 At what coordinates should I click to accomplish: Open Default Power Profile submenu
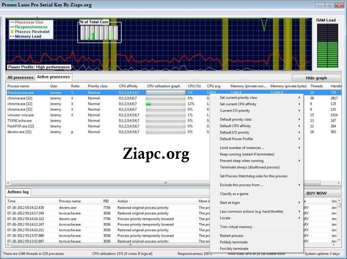click(x=236, y=139)
